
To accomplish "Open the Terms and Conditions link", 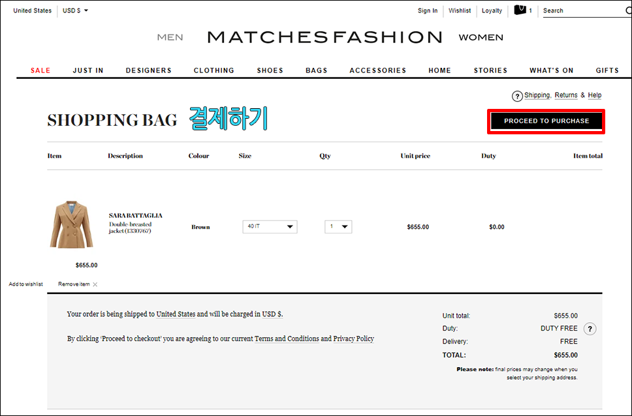I will (x=287, y=338).
